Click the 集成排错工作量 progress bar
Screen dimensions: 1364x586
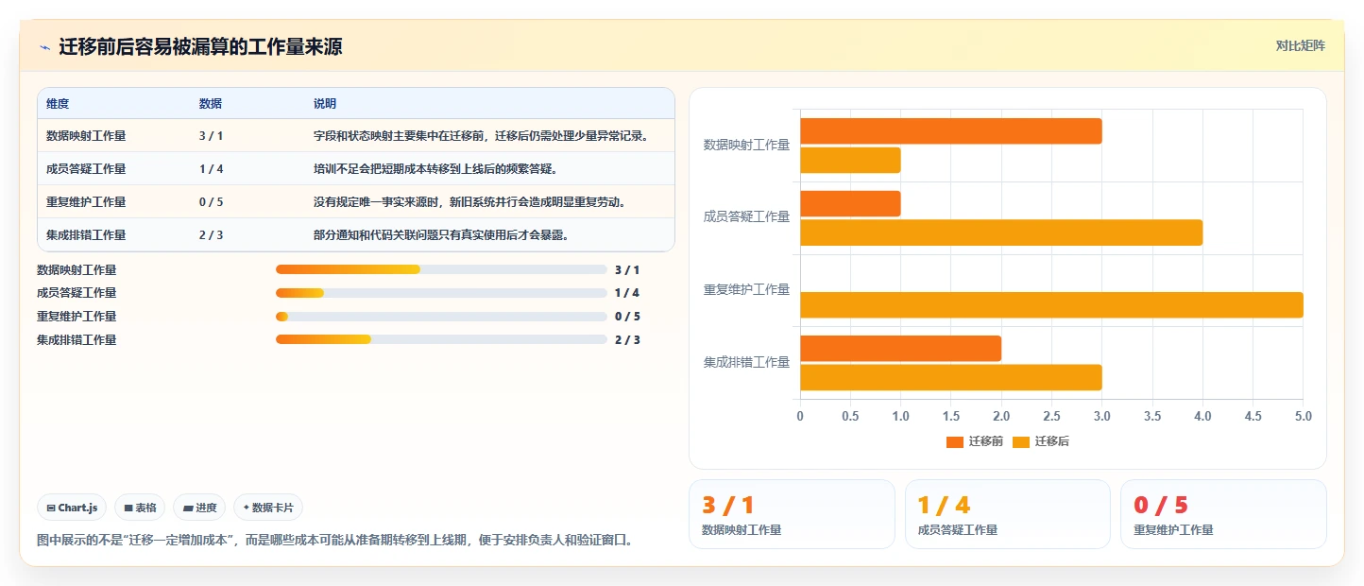click(441, 340)
